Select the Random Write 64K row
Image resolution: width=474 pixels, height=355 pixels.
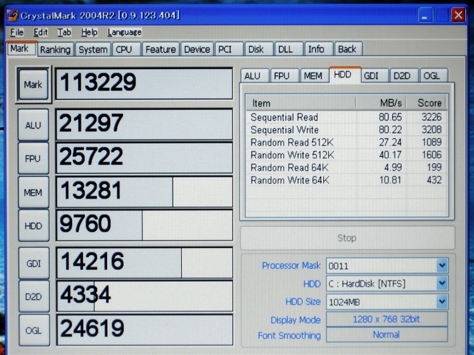[346, 180]
